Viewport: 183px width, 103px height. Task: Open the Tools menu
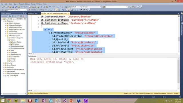click(x=33, y=4)
